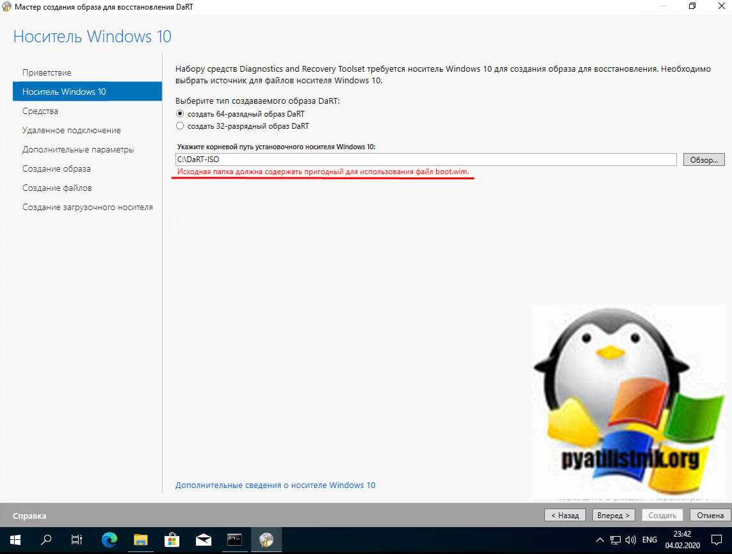The width and height of the screenshot is (732, 554).
Task: Click the Обзор... browse button
Action: (x=704, y=159)
